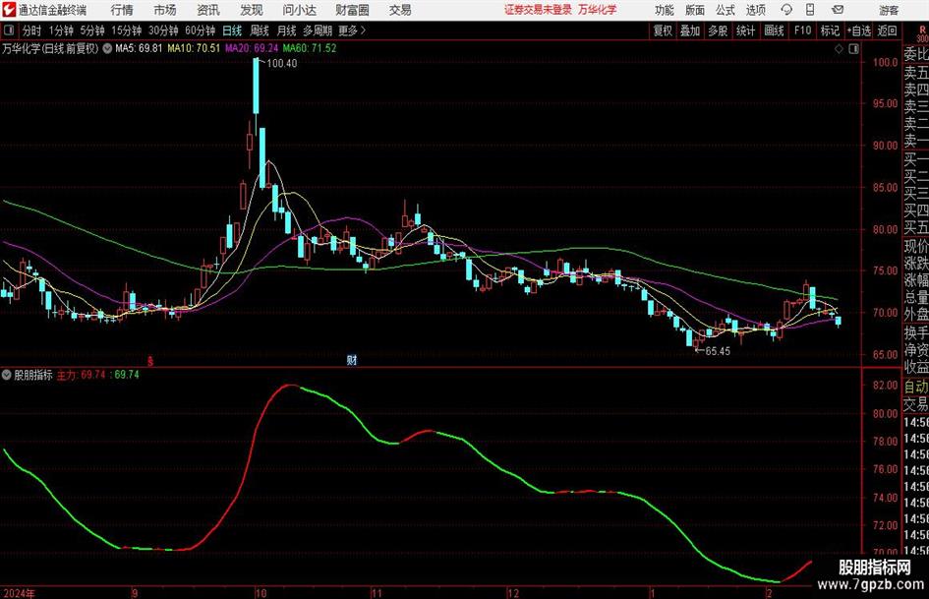Viewport: 929px width, 599px height.
Task: Click the 2024年 label on time axis
Action: (x=18, y=593)
